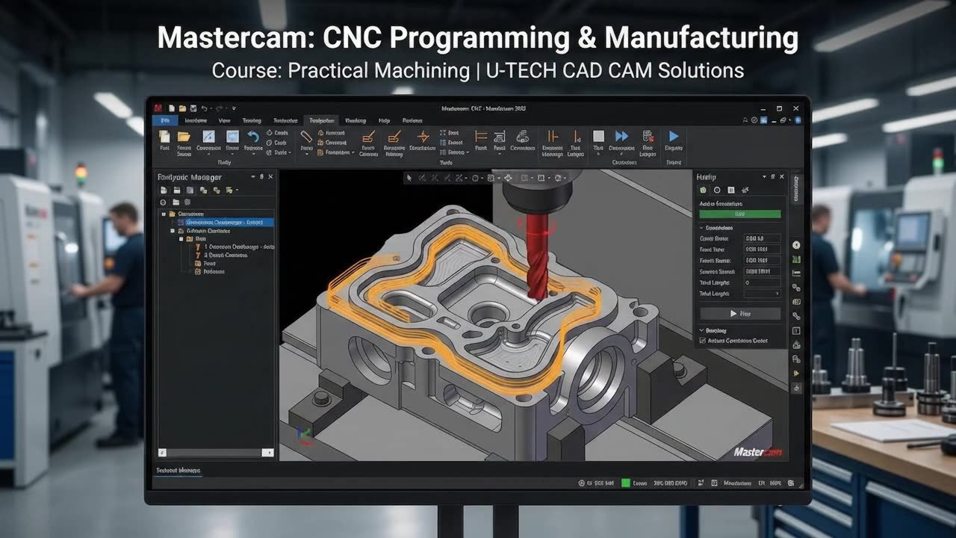Image resolution: width=956 pixels, height=538 pixels.
Task: Click the orange crossing-lines trim icon in ribbon
Action: [x=423, y=137]
